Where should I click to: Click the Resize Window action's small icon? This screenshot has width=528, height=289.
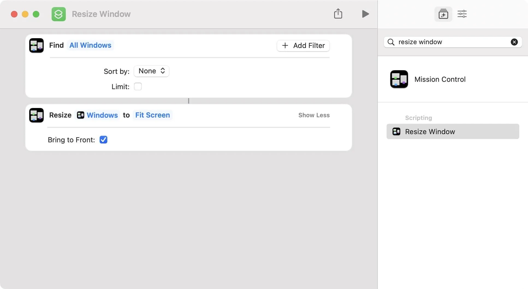click(396, 131)
